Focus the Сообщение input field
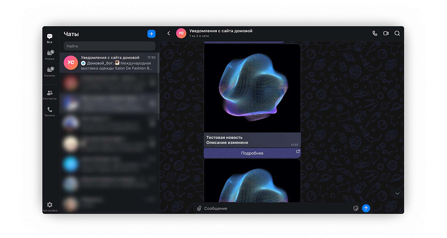The image size is (447, 238). 276,208
